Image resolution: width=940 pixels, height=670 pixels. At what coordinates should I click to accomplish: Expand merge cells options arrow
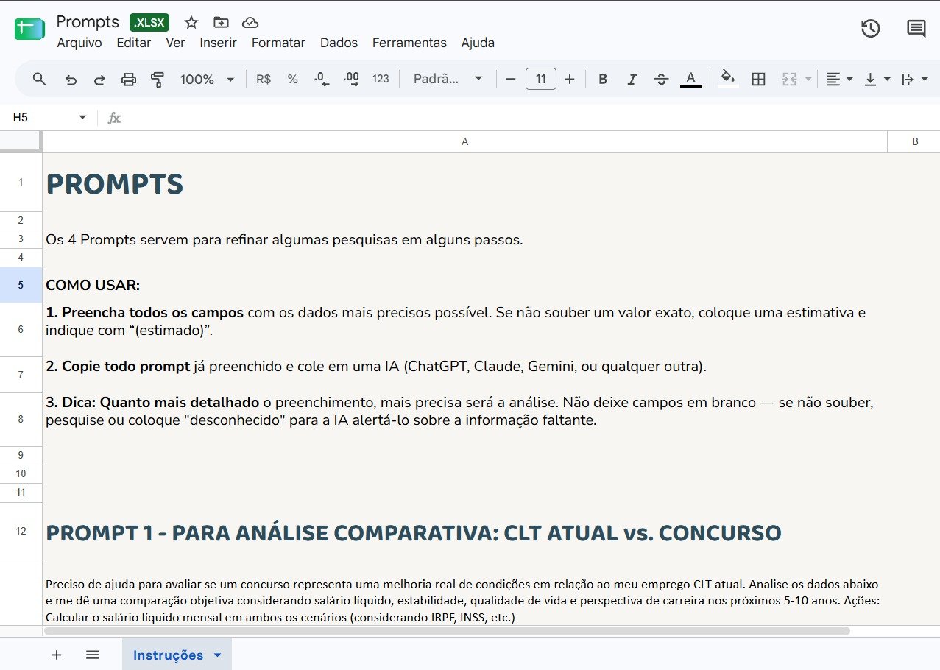point(808,79)
